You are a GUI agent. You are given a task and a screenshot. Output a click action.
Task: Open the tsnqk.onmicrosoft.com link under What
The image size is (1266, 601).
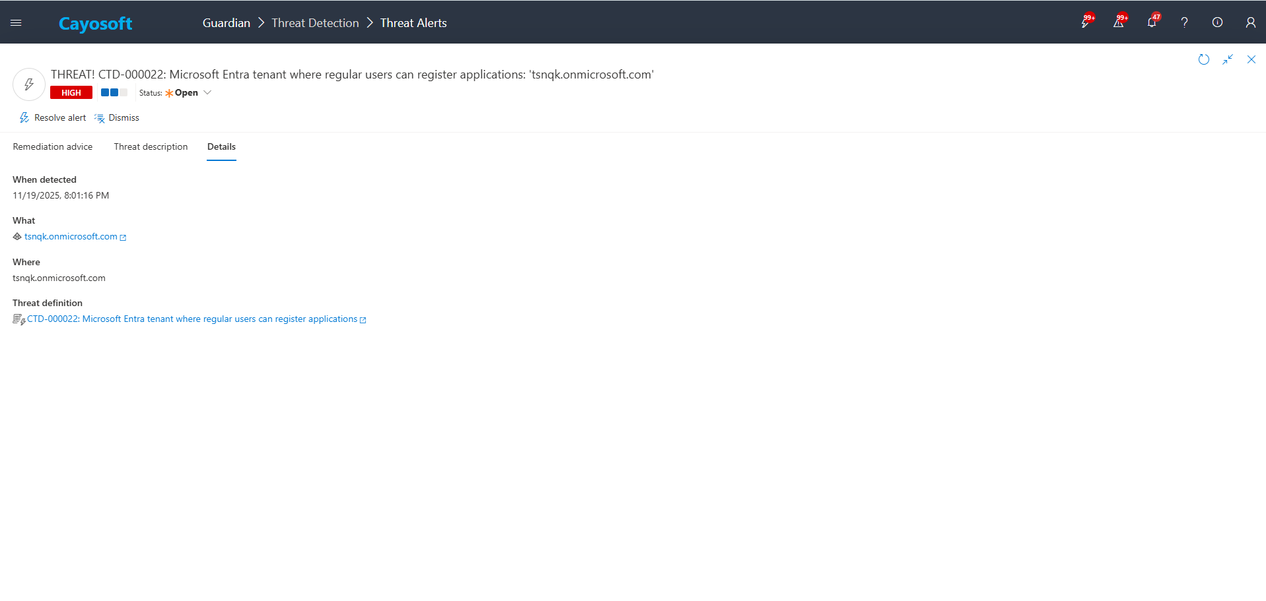(71, 237)
